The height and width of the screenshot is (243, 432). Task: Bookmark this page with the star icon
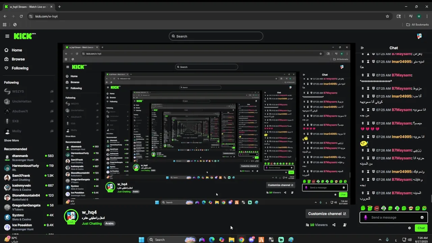click(x=387, y=16)
